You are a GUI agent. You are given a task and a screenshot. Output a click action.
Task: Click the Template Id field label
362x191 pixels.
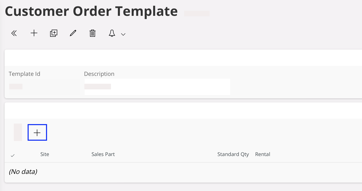pyautogui.click(x=25, y=74)
